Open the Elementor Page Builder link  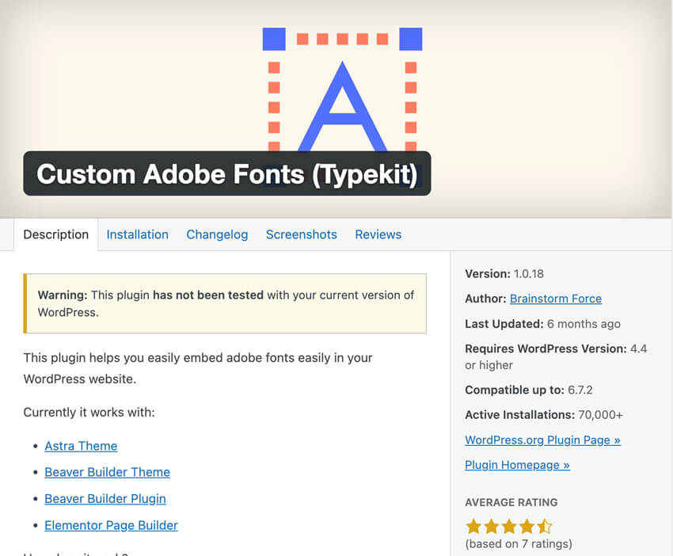coord(111,526)
